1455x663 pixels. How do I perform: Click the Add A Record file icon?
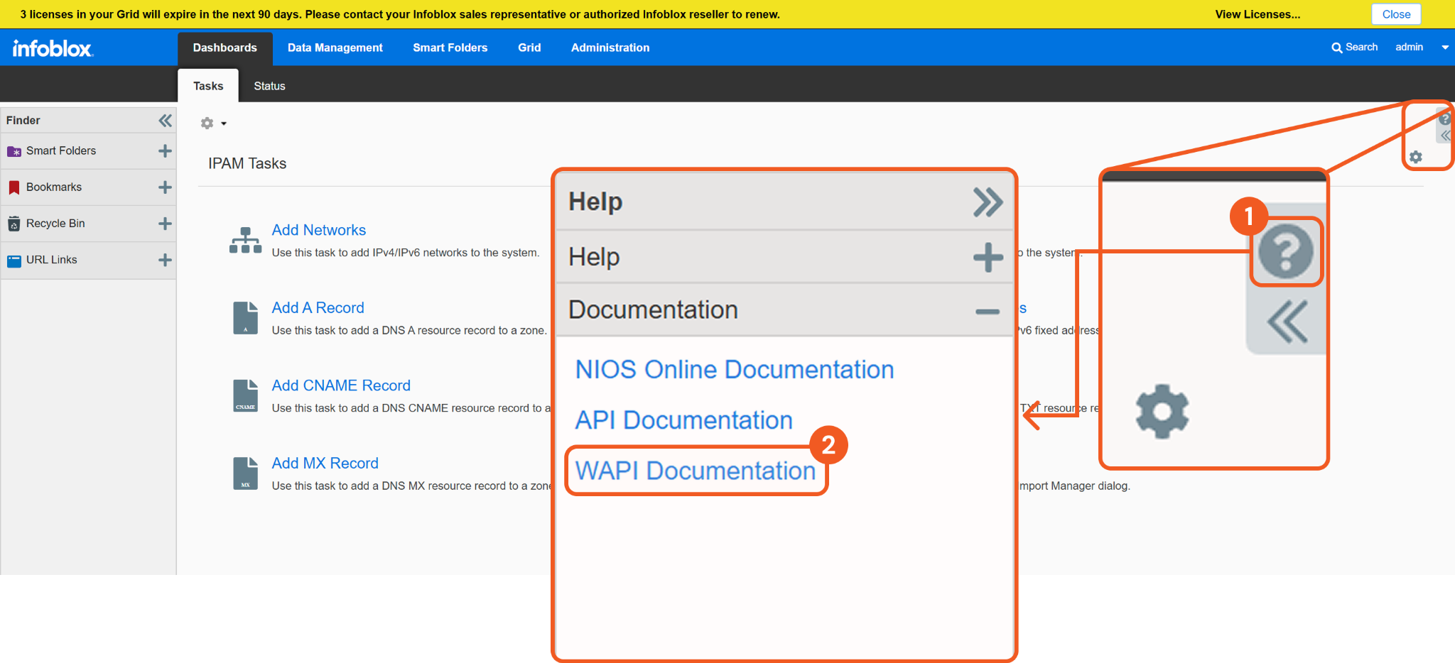tap(245, 317)
